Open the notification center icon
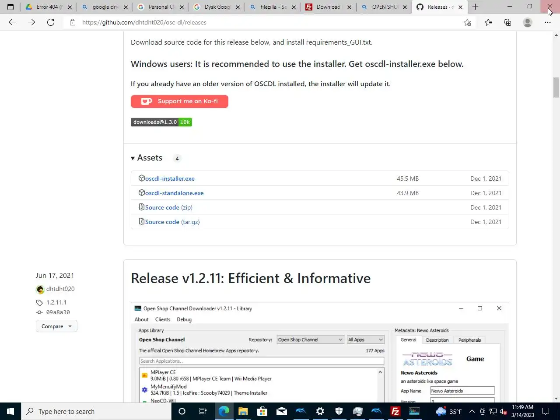The width and height of the screenshot is (560, 420). coord(546,411)
